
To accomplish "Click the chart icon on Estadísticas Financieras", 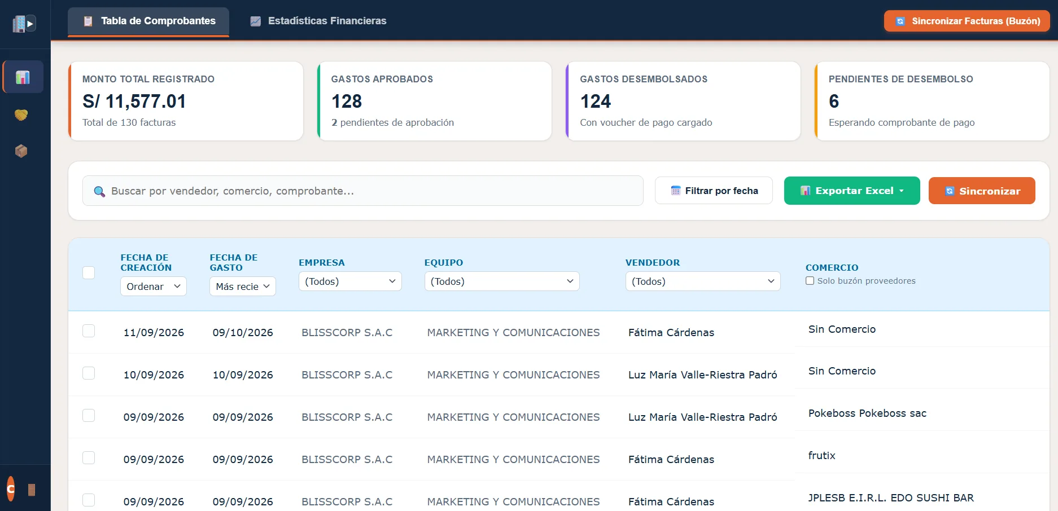I will [256, 21].
